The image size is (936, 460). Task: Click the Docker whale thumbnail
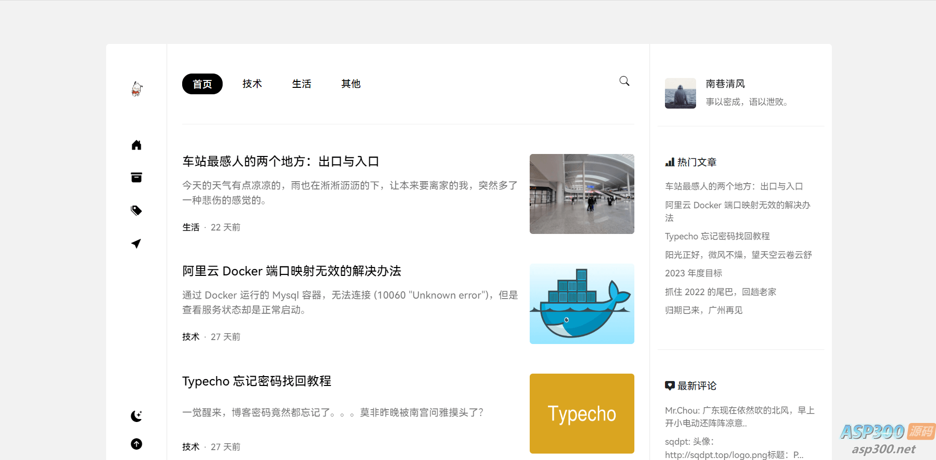(582, 304)
